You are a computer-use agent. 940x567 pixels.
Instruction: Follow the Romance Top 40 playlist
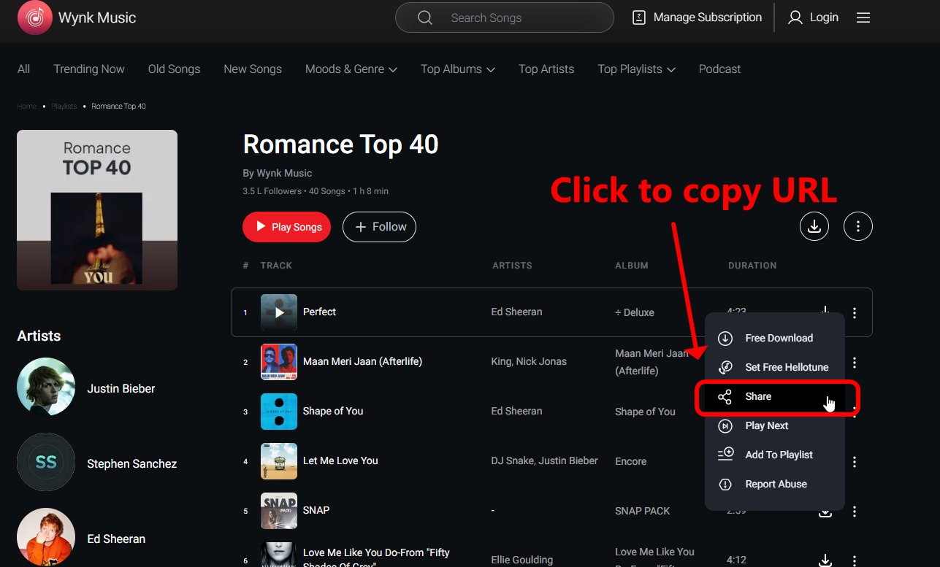click(x=379, y=227)
